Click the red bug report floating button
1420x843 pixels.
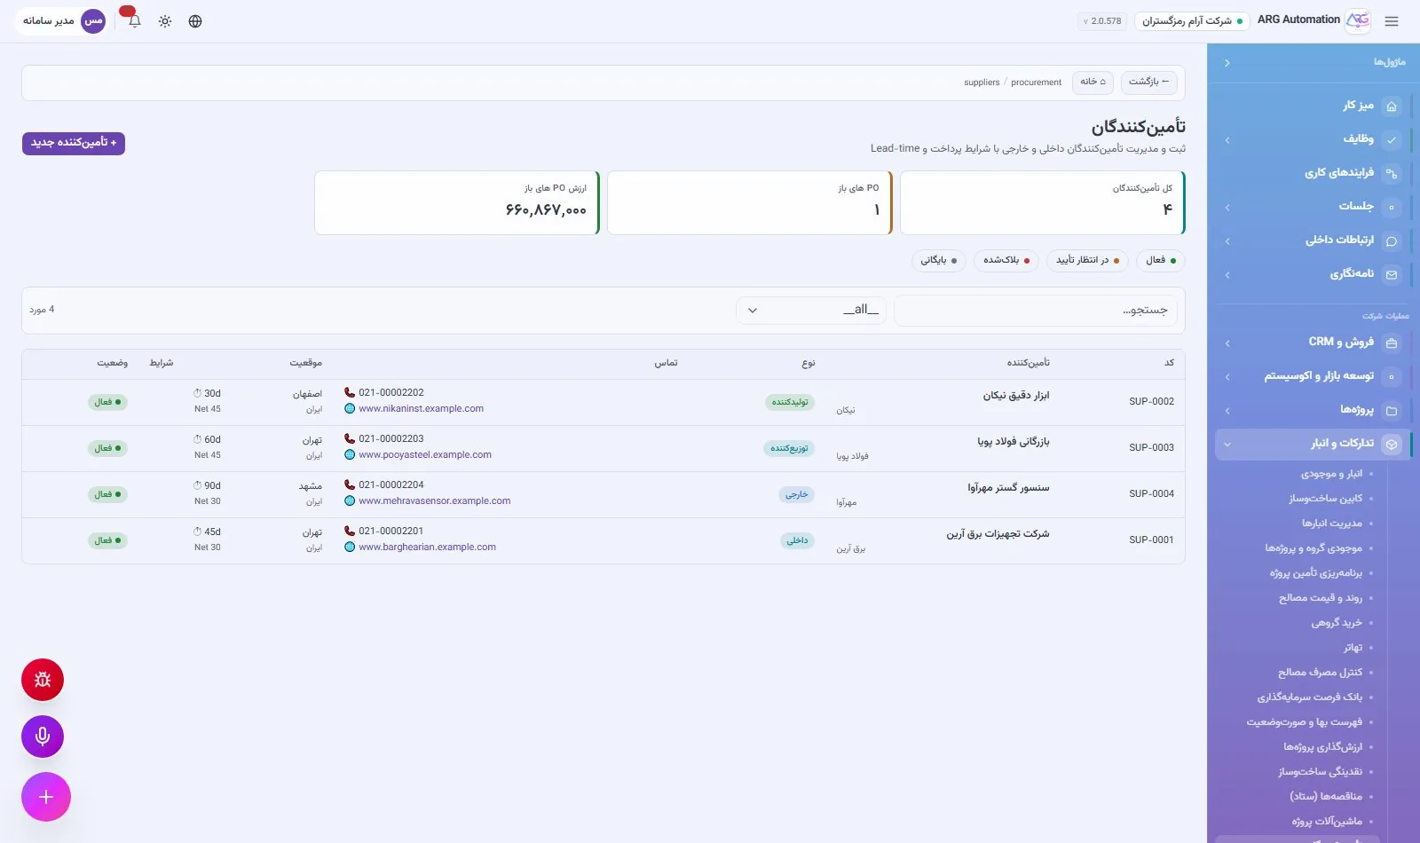click(43, 680)
